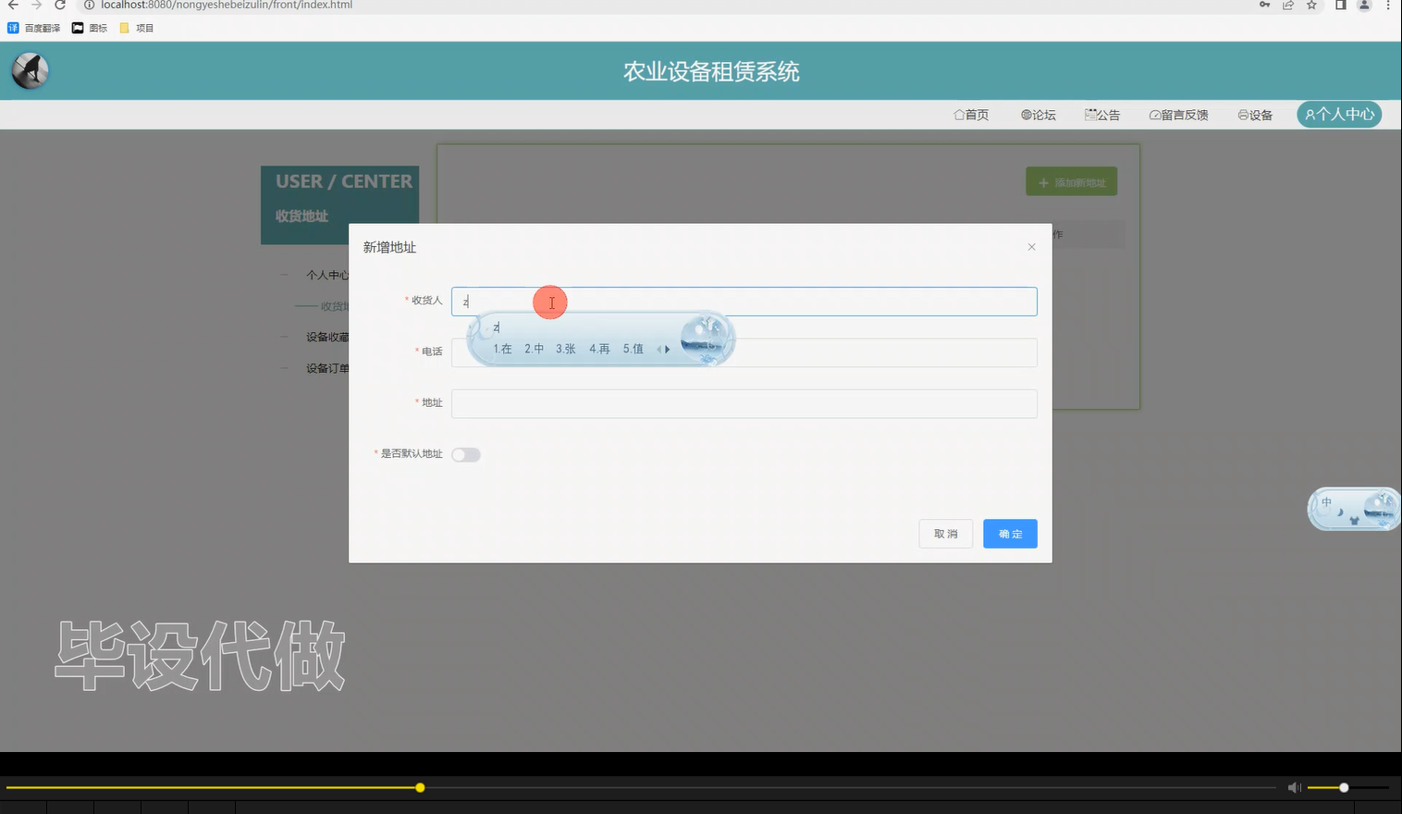Click the green 添加新地址 button
This screenshot has width=1402, height=814.
[1071, 181]
